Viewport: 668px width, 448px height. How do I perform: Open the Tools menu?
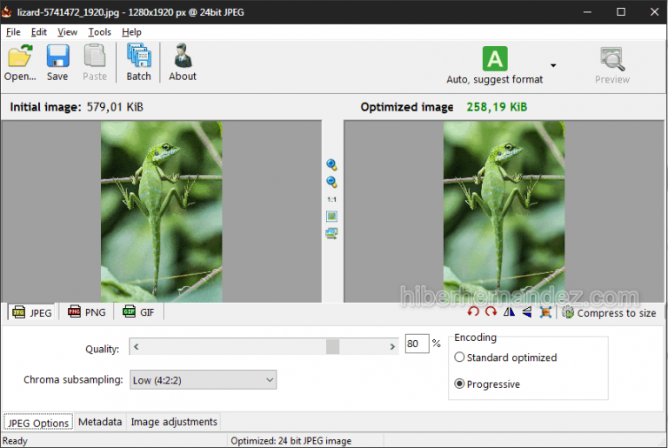[x=99, y=32]
